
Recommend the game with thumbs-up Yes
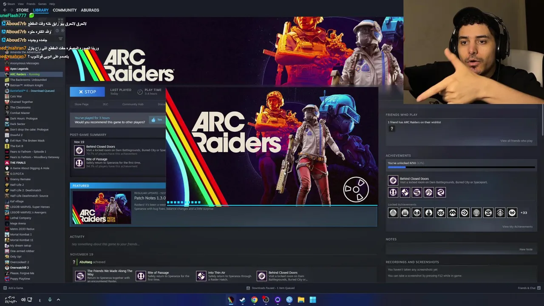click(x=156, y=120)
